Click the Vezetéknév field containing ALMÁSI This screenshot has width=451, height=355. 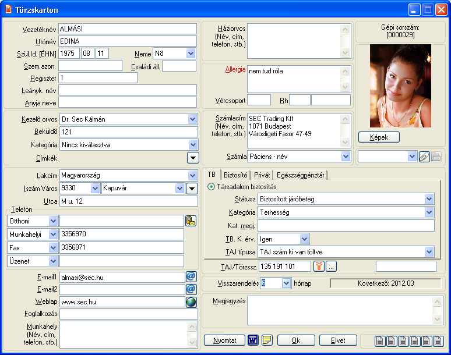(x=128, y=29)
